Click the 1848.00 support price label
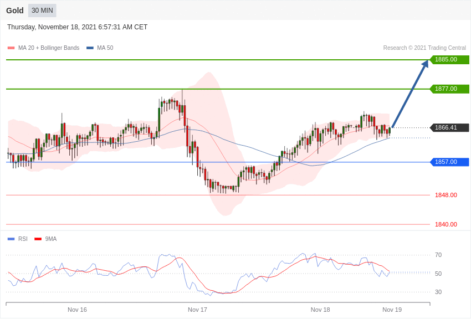The width and height of the screenshot is (471, 319). point(446,195)
